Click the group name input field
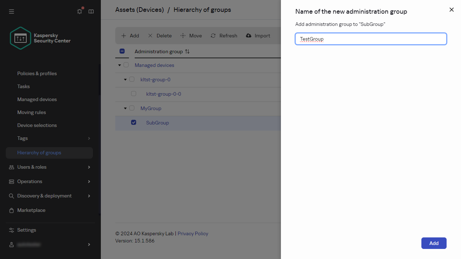Image resolution: width=461 pixels, height=259 pixels. (x=371, y=39)
